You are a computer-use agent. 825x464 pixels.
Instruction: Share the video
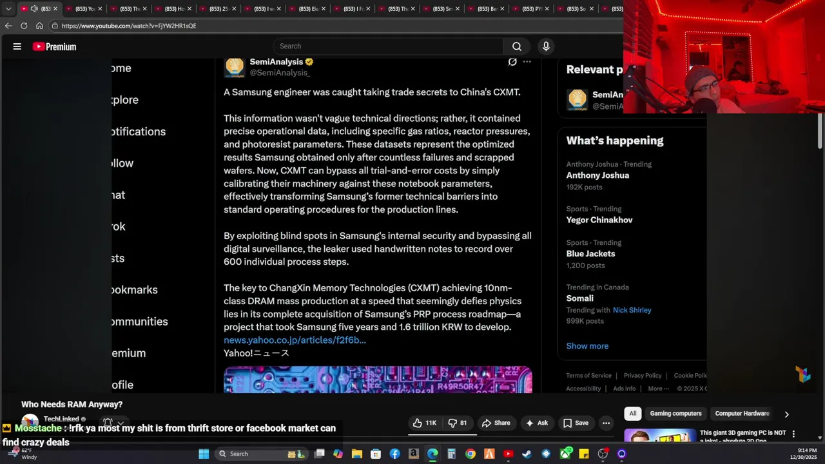[x=496, y=423]
